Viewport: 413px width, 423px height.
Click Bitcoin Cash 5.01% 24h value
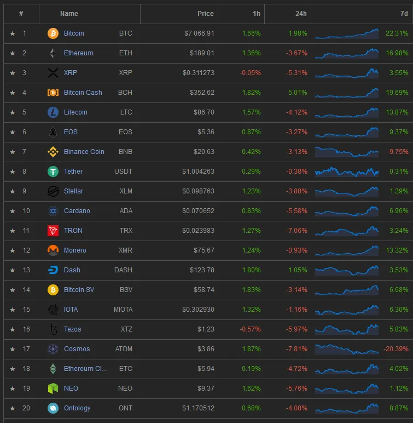pos(298,93)
